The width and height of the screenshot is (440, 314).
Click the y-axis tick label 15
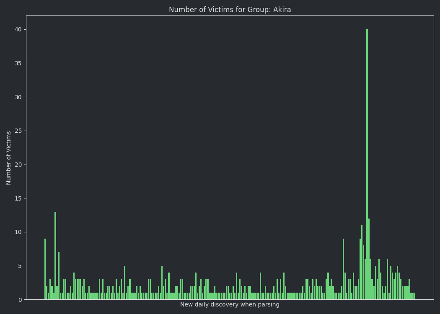[18, 198]
